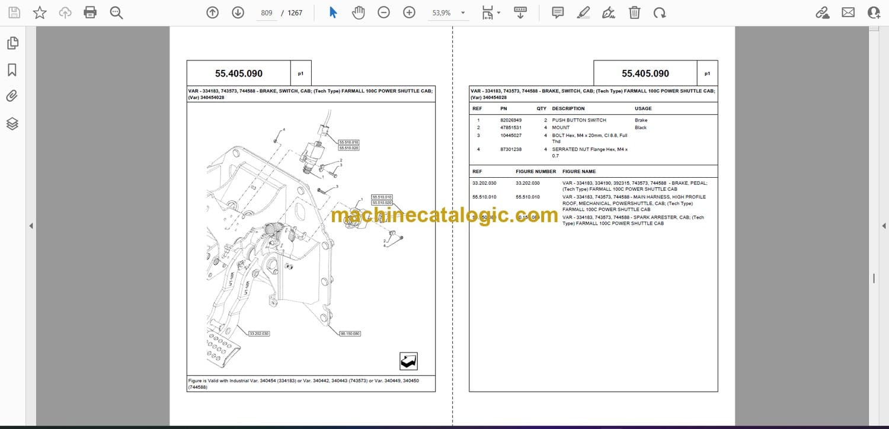Click the BOLT Hex M4 x 20mm description

coord(590,139)
